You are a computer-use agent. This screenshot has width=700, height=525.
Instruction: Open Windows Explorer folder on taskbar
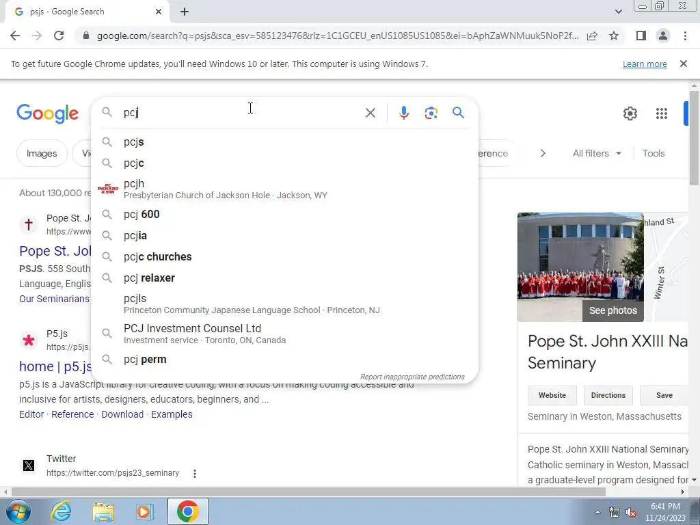coord(103,512)
